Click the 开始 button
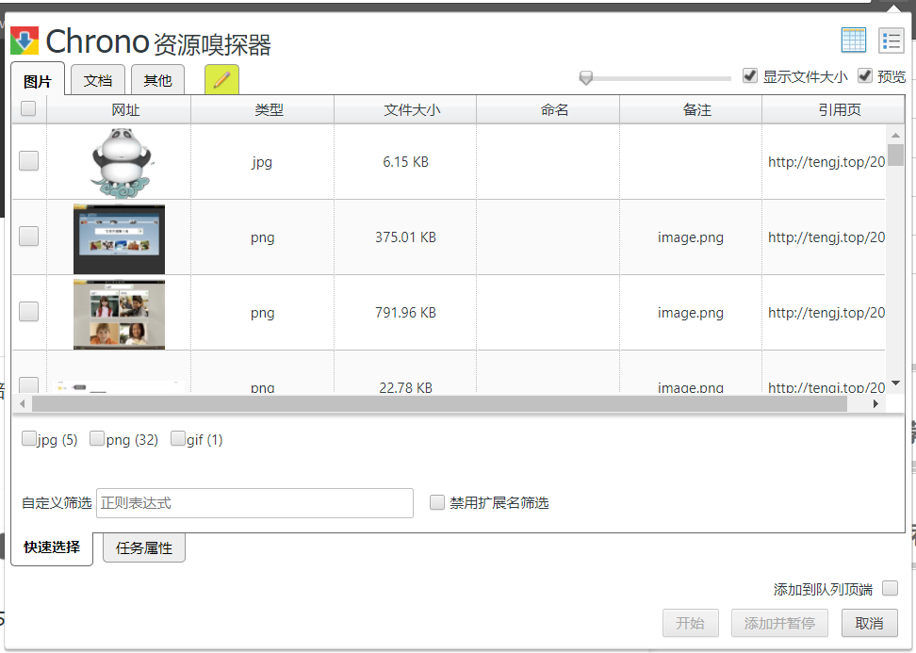This screenshot has height=653, width=916. click(691, 623)
